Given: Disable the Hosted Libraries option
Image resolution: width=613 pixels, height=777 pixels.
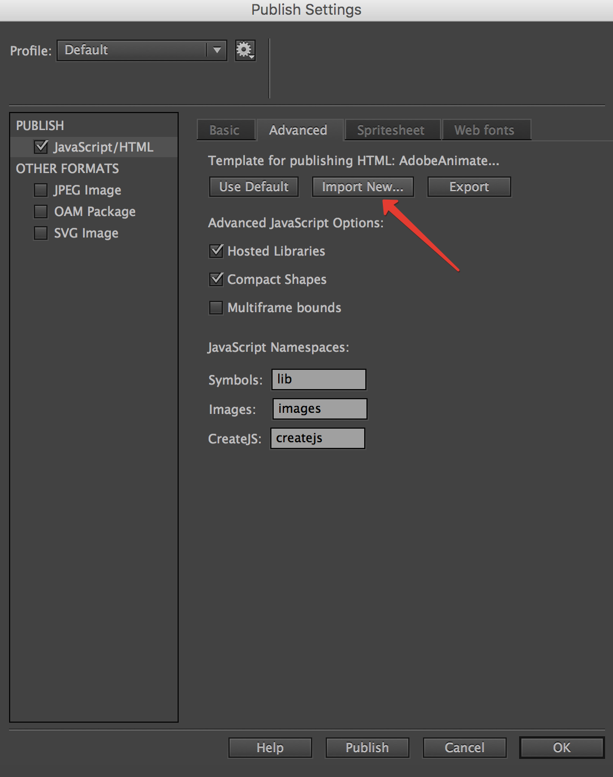Looking at the screenshot, I should tap(216, 251).
